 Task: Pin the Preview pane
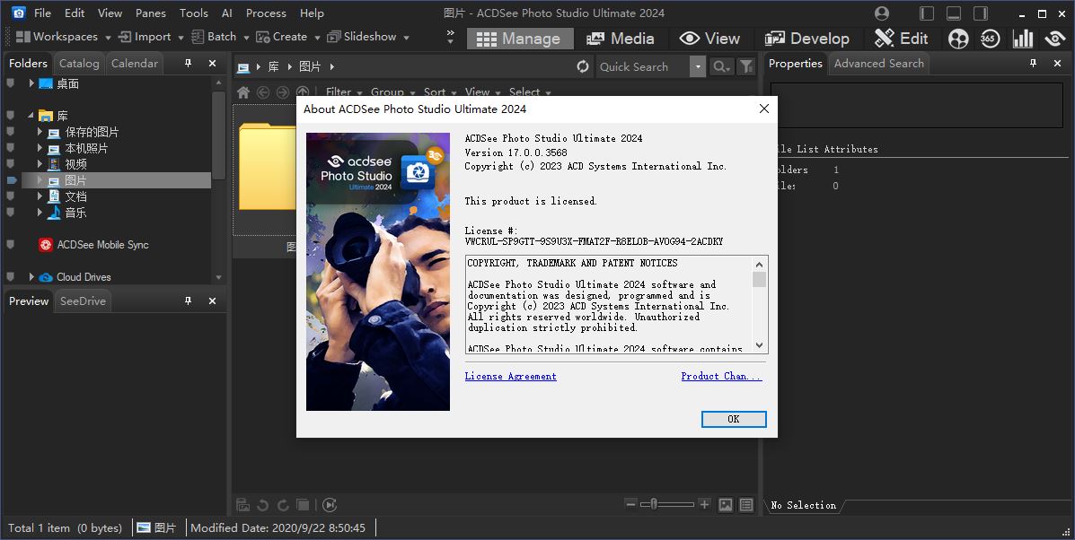click(189, 301)
